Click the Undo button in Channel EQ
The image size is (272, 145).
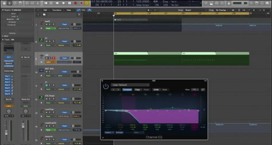(x=156, y=90)
